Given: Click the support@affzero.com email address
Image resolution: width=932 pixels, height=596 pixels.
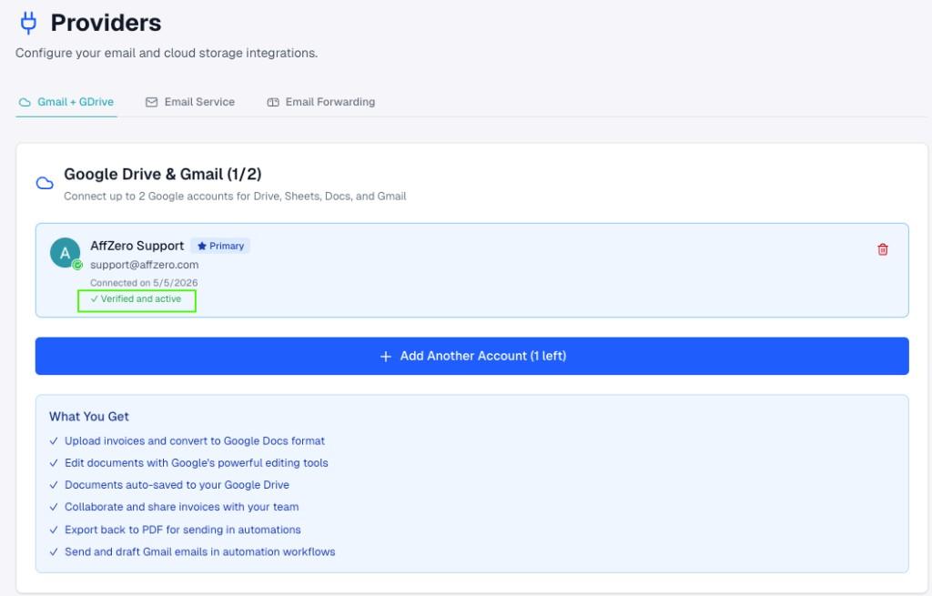Looking at the screenshot, I should click(x=145, y=265).
